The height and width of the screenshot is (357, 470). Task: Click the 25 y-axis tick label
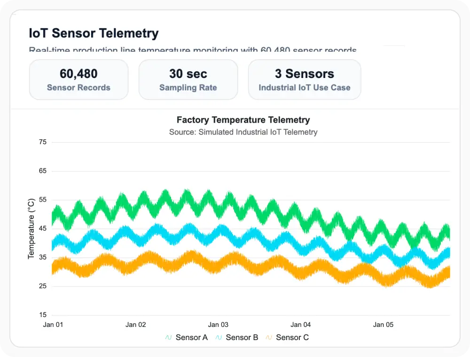pyautogui.click(x=43, y=286)
